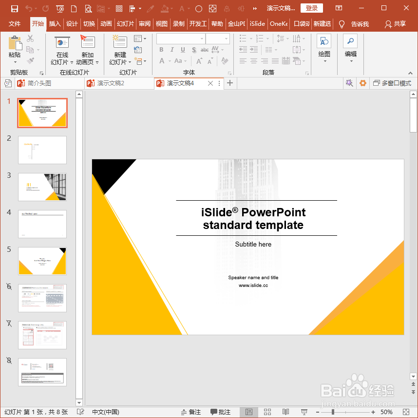
Task: Open the Paste options dropdown arrow
Action: click(x=15, y=62)
